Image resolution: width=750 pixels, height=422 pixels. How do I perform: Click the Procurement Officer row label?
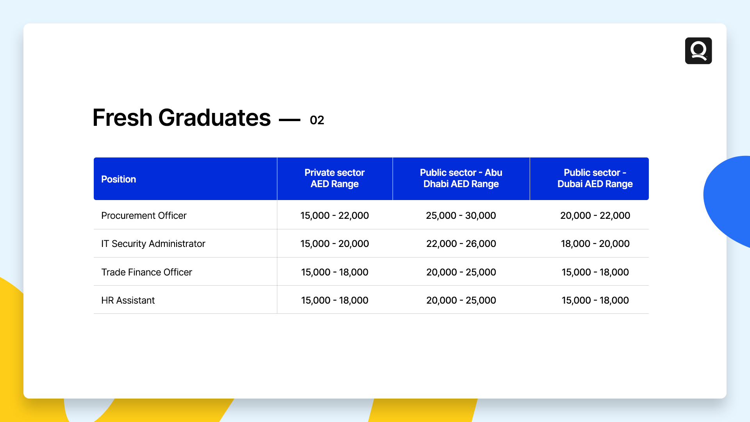tap(144, 216)
